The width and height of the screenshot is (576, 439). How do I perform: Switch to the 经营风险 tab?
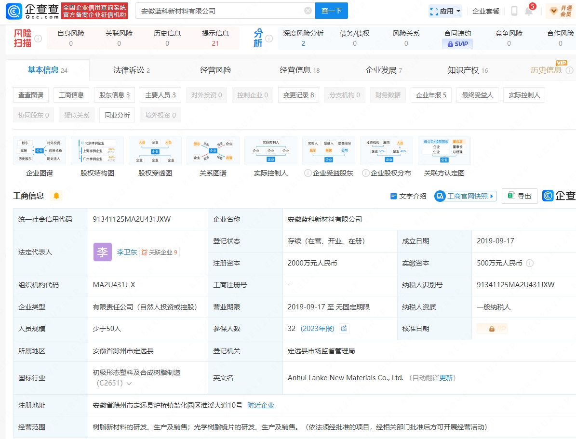click(215, 70)
